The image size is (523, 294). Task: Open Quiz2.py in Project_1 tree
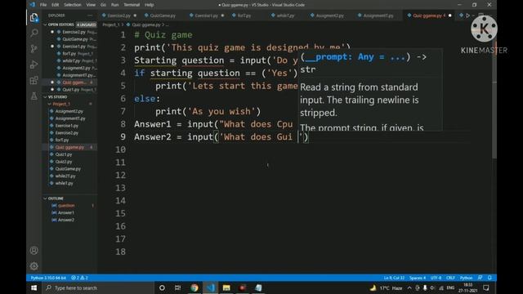point(64,162)
